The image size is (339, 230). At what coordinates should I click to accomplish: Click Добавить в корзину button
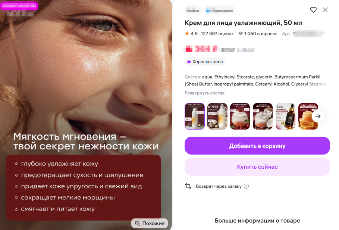point(257,146)
